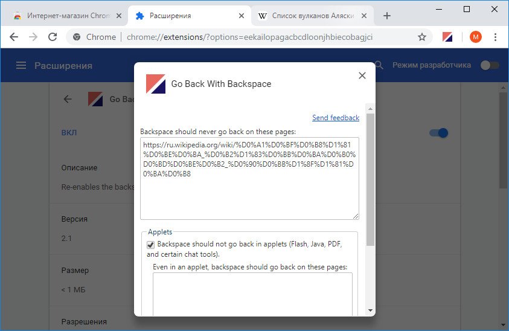Toggle the extension enabled switch
This screenshot has width=509, height=331.
(x=439, y=133)
